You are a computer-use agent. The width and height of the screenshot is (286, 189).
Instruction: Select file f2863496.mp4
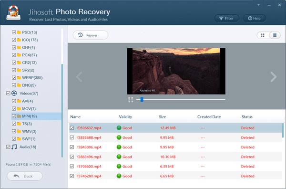(89, 157)
